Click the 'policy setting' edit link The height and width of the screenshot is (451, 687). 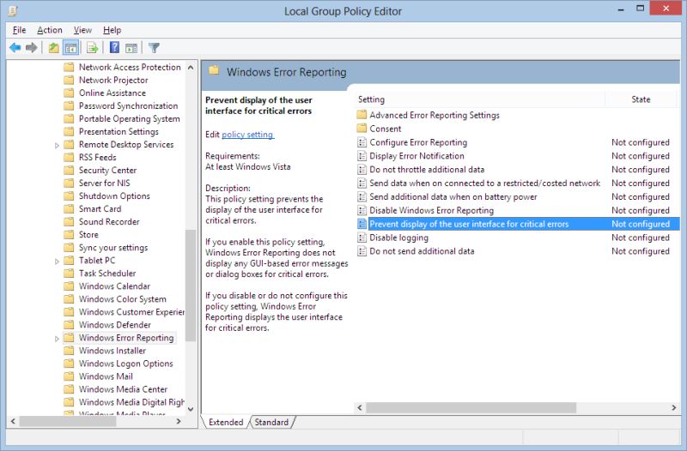(247, 135)
